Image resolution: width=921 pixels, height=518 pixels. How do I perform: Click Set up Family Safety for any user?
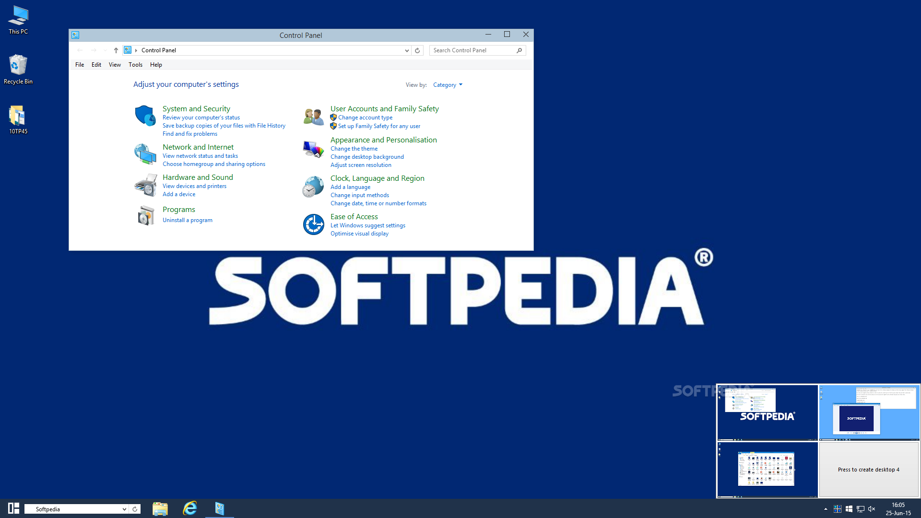pyautogui.click(x=379, y=126)
